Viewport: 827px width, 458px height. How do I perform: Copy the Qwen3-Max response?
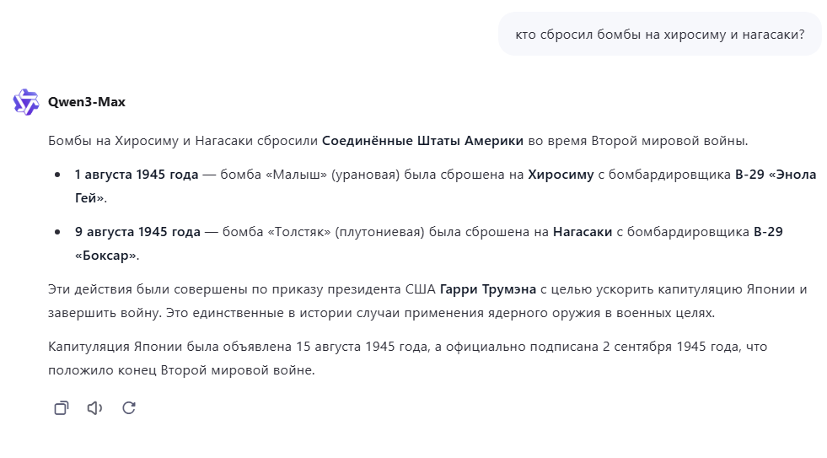tap(61, 408)
